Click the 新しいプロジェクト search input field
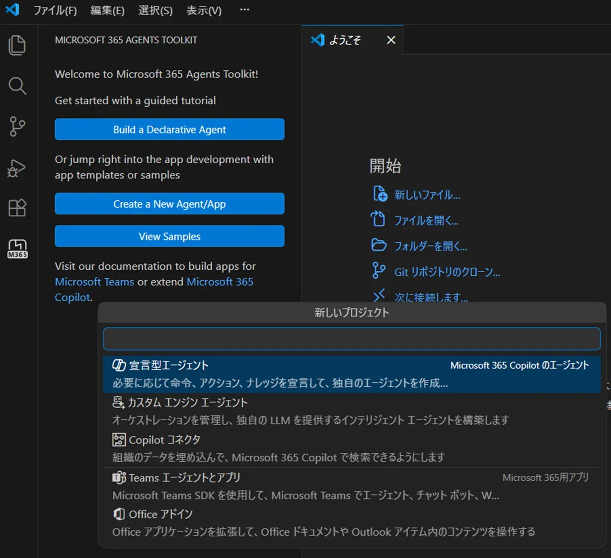The image size is (611, 558). 351,338
